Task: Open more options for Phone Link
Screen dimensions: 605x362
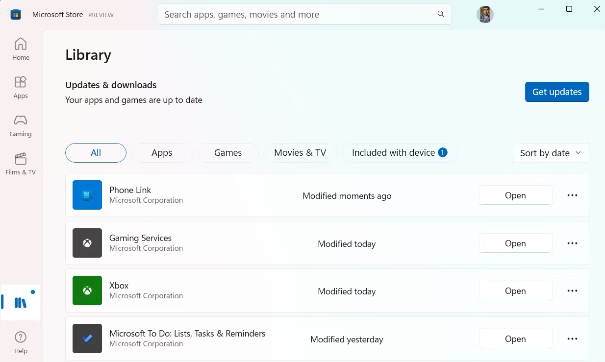Action: pyautogui.click(x=572, y=195)
